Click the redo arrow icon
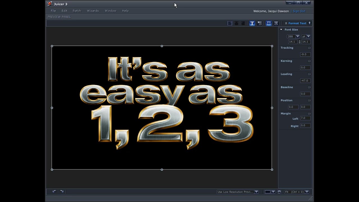 (x=62, y=192)
